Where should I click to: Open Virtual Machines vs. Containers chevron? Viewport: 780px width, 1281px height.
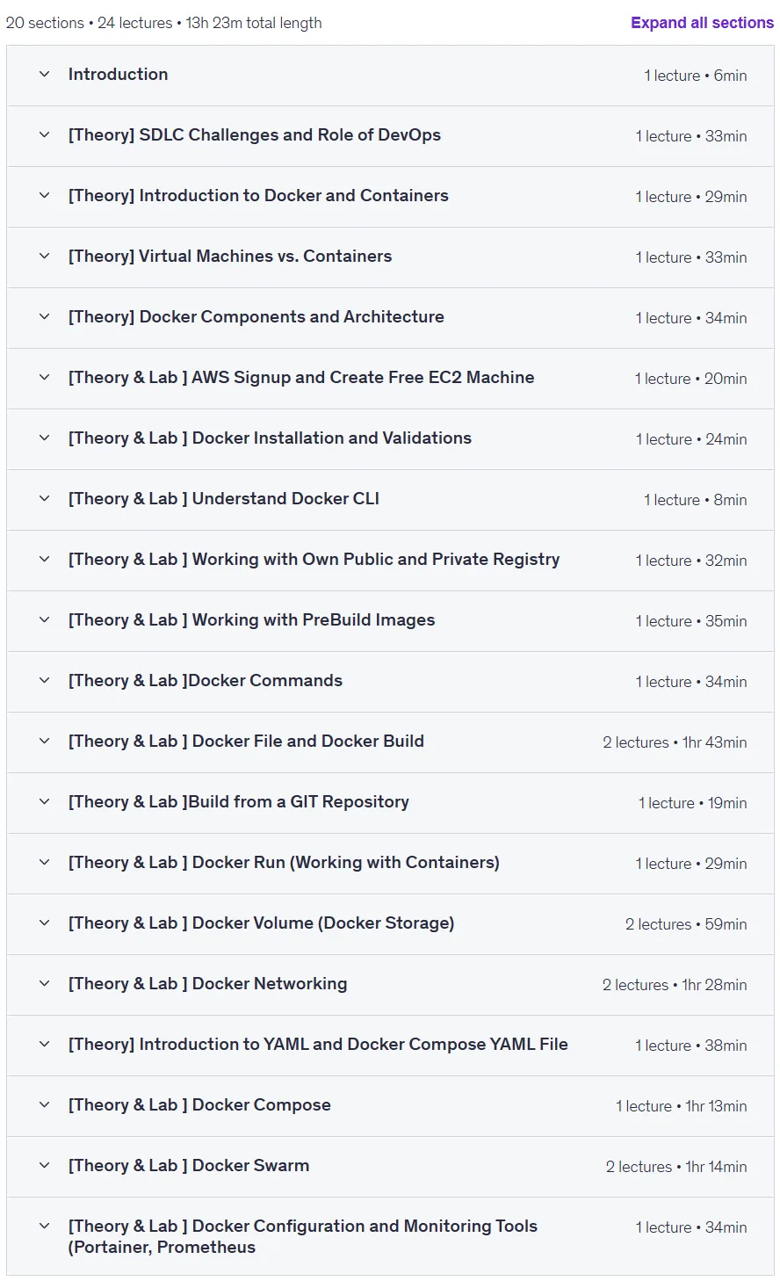click(x=45, y=257)
